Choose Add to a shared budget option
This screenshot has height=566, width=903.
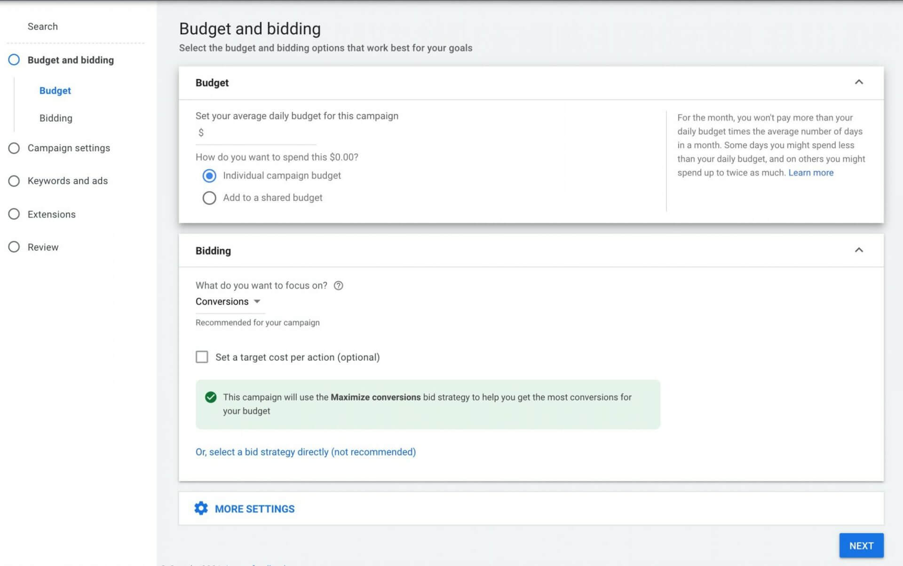[209, 198]
